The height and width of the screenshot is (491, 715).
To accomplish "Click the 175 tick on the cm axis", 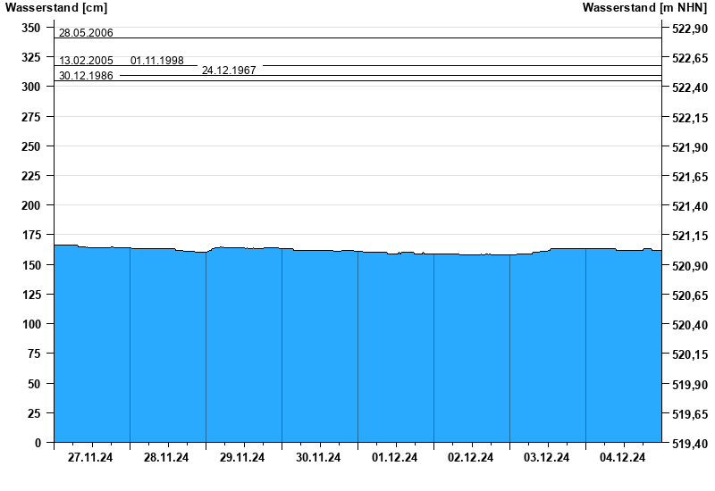I will (x=31, y=235).
